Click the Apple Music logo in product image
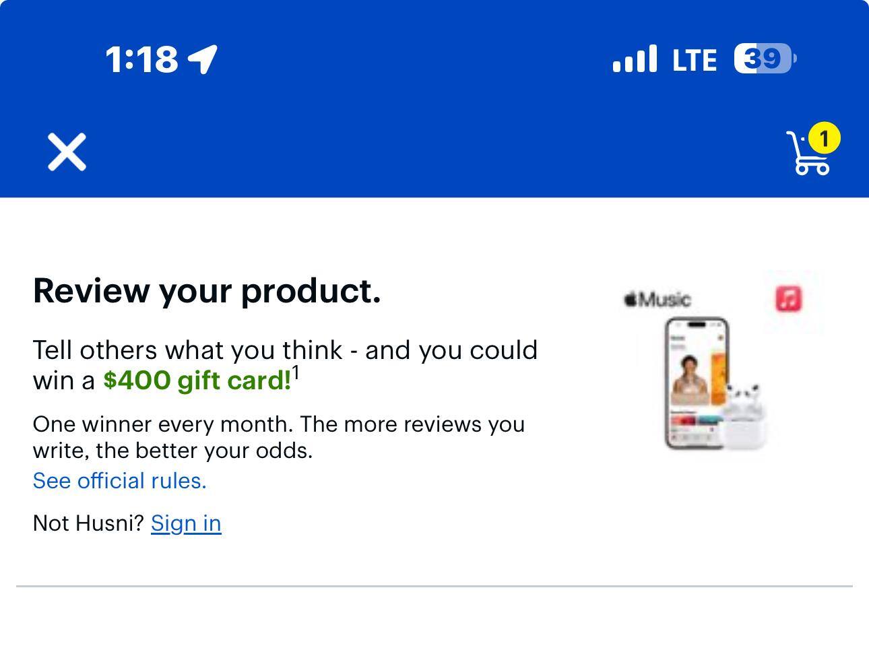This screenshot has height=656, width=869. point(657,299)
